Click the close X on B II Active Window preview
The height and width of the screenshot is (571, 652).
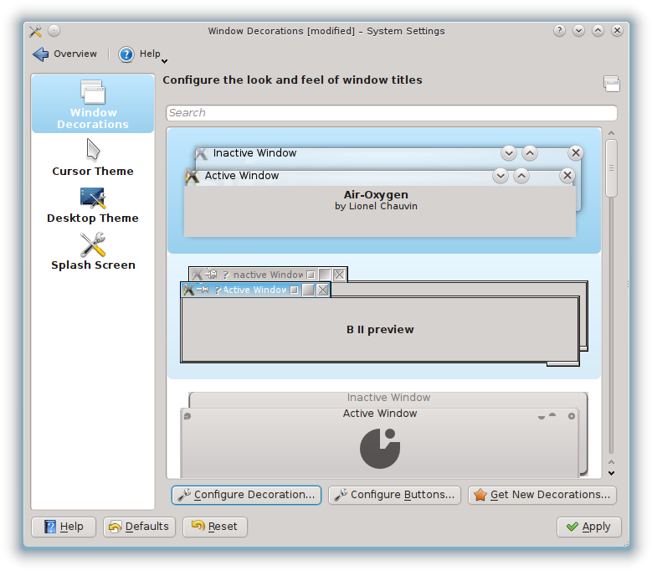[x=323, y=290]
